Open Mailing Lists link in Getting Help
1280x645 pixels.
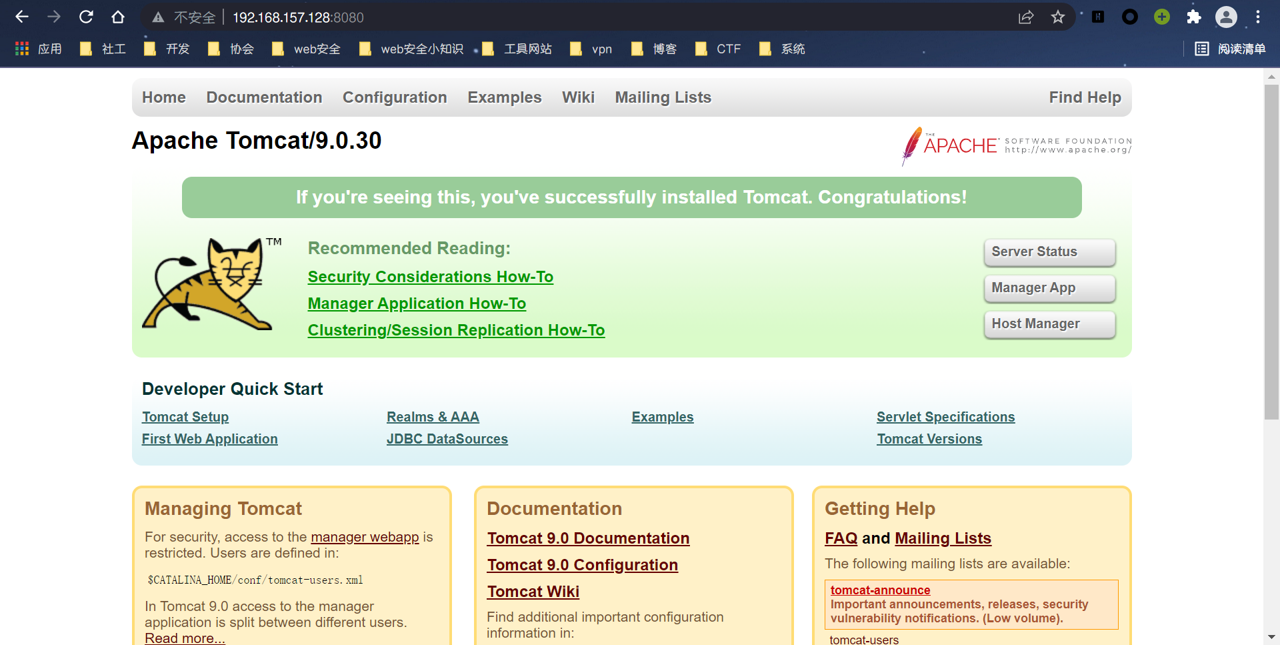pyautogui.click(x=943, y=538)
